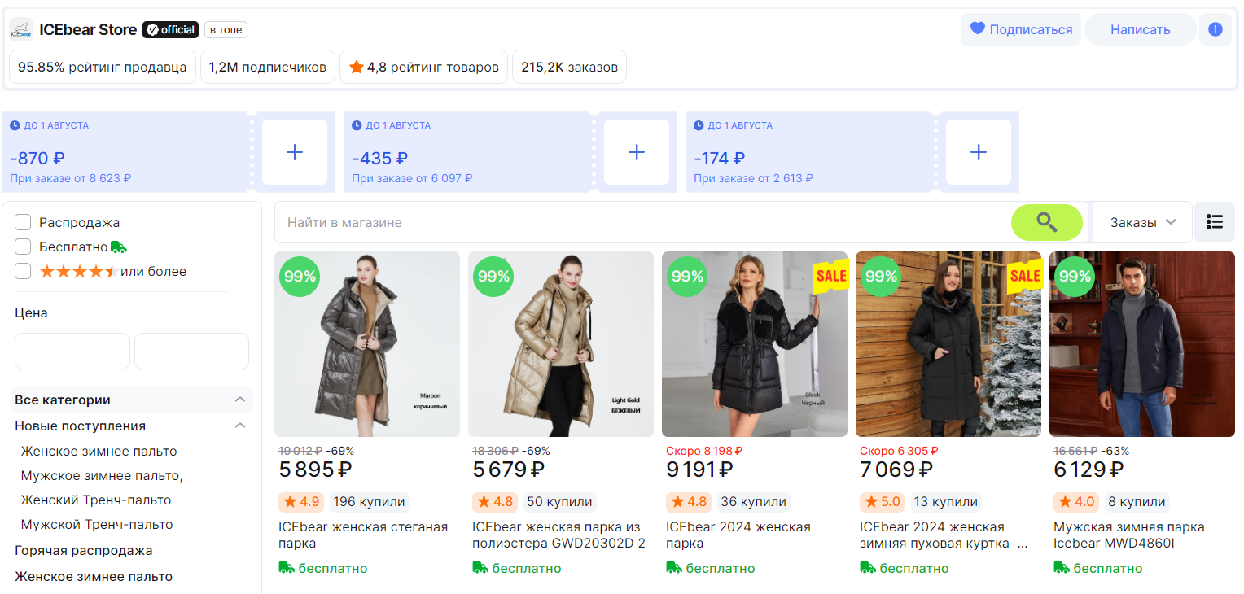Add the -435 ₽ coupon with plus
This screenshot has height=594, width=1244.
point(637,152)
